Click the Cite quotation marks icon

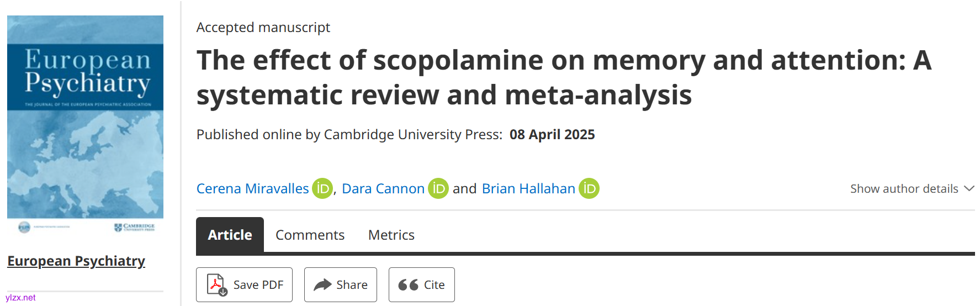tap(409, 285)
